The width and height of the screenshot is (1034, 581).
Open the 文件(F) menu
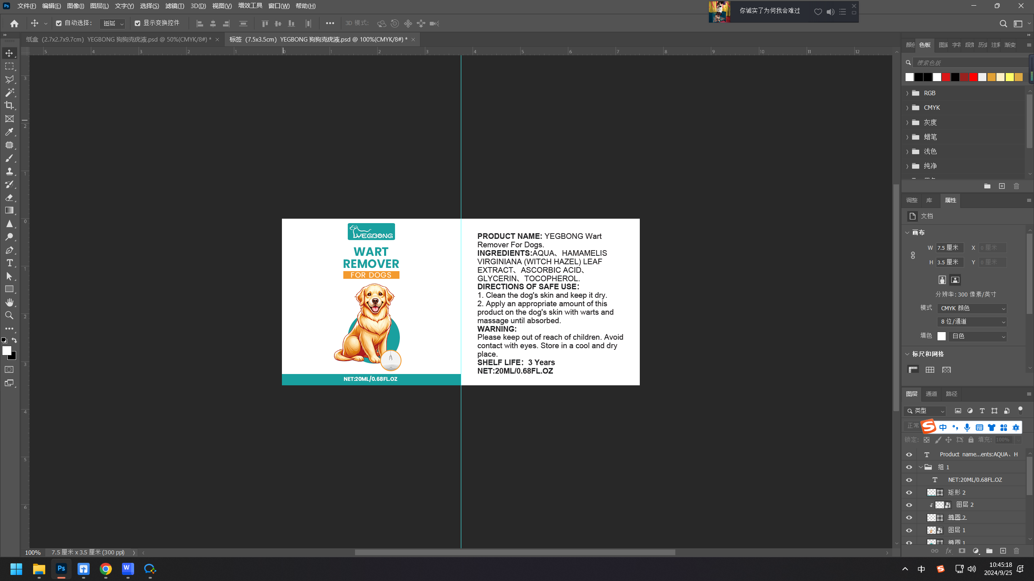[27, 6]
